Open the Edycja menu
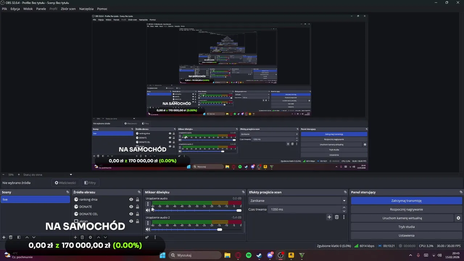 coord(15,9)
